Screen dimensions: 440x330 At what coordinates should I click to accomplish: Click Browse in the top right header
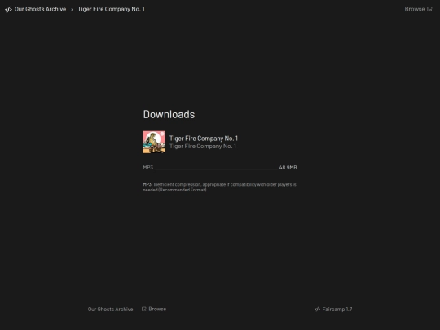(415, 9)
